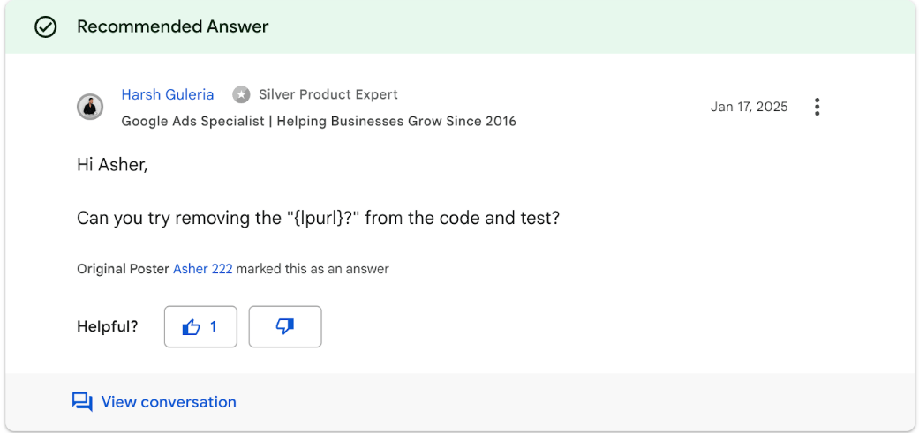Click the "Helpful?" label
The image size is (919, 433).
(108, 327)
